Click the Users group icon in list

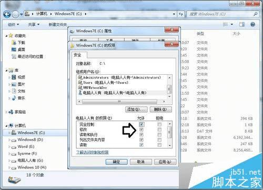click(80, 82)
